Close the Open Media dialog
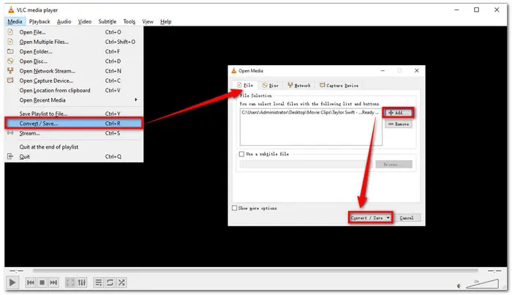Viewport: 512px width, 295px height. coord(417,70)
